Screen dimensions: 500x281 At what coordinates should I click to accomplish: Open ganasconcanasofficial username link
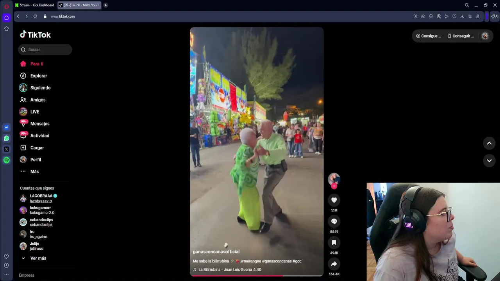pos(216,252)
